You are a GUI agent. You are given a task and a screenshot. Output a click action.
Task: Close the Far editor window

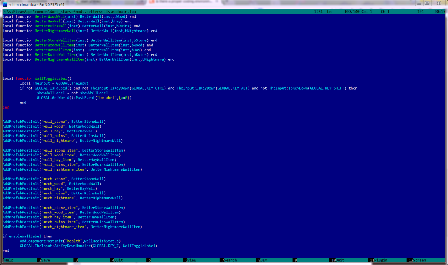[x=438, y=3]
